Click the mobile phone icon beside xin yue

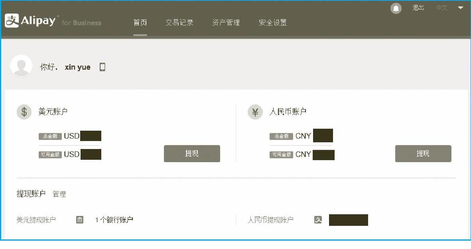click(102, 67)
